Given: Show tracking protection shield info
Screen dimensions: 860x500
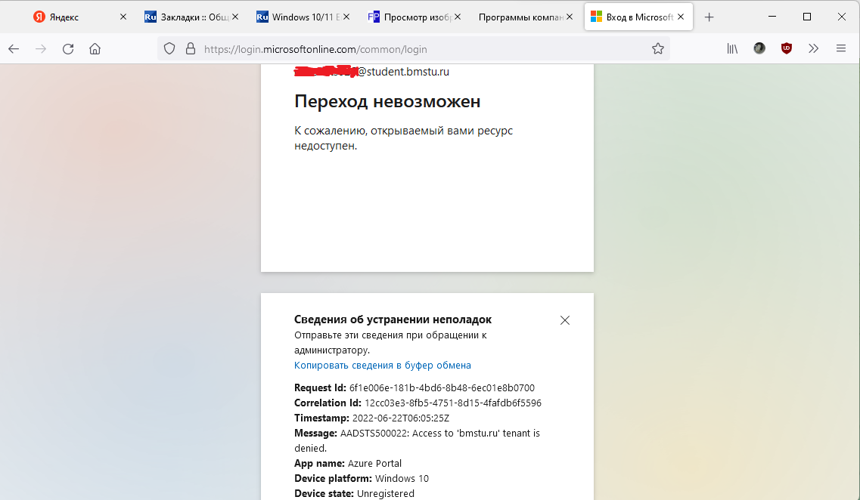Looking at the screenshot, I should pos(169,49).
